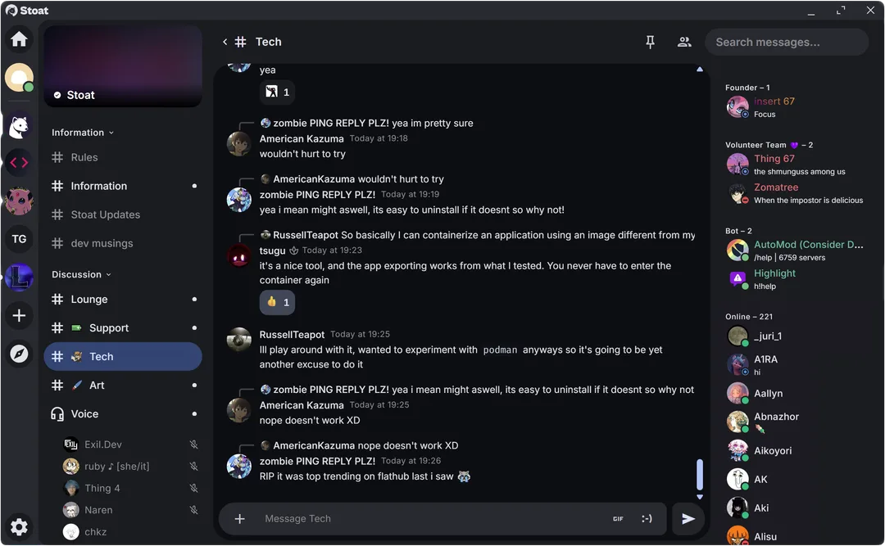
Task: Collapse sidebar with back chevron near Tech
Action: tap(225, 42)
